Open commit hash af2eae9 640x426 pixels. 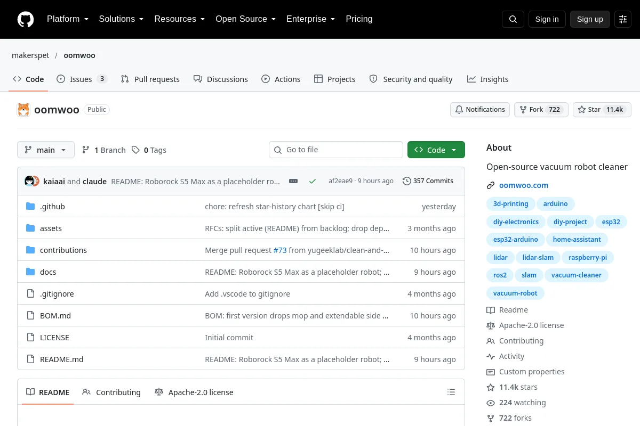(x=340, y=181)
